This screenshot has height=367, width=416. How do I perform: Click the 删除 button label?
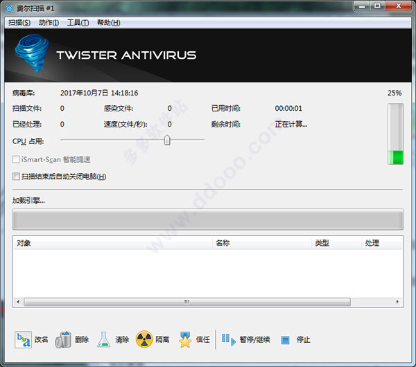click(82, 339)
